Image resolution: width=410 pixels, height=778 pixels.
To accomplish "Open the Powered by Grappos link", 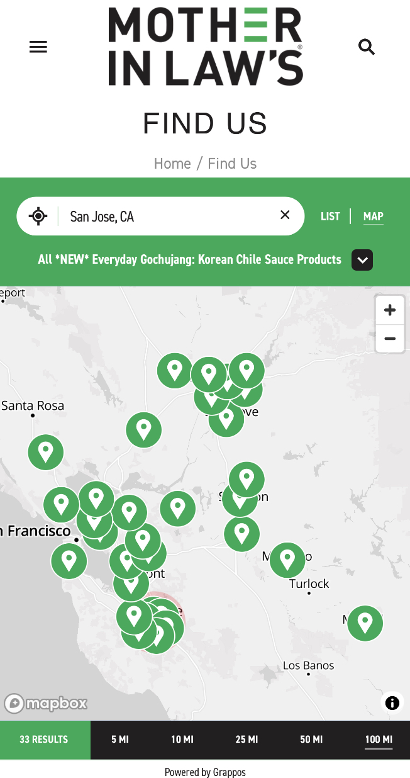I will (205, 772).
